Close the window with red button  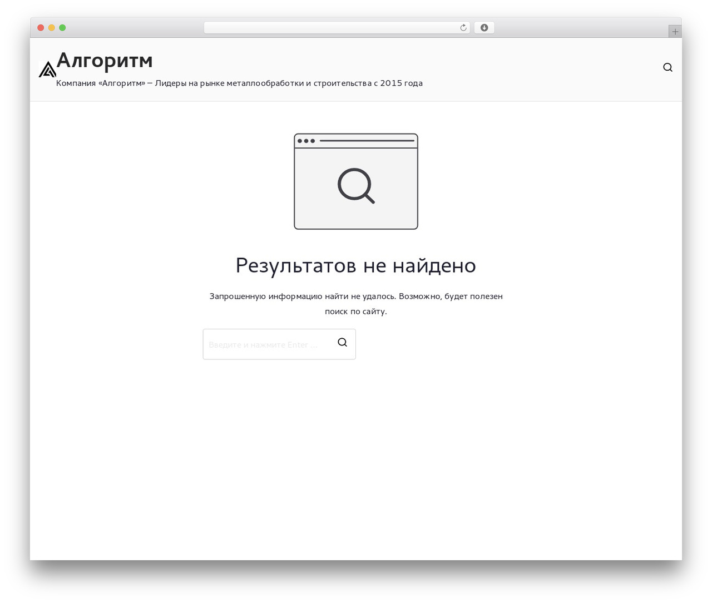[x=41, y=28]
